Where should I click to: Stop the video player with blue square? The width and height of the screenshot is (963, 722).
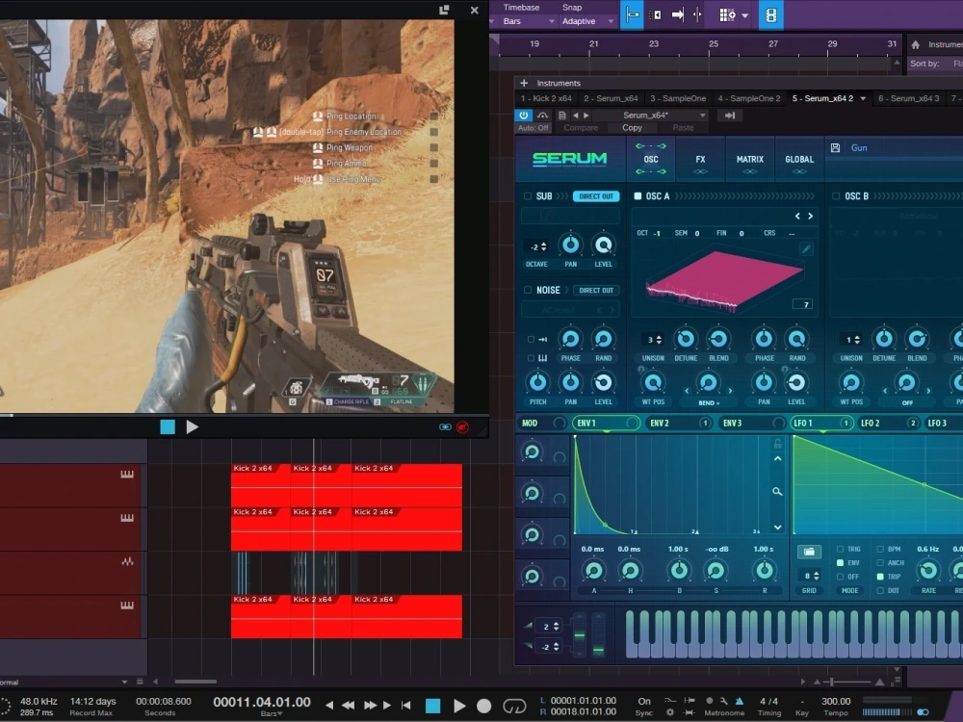pyautogui.click(x=167, y=426)
